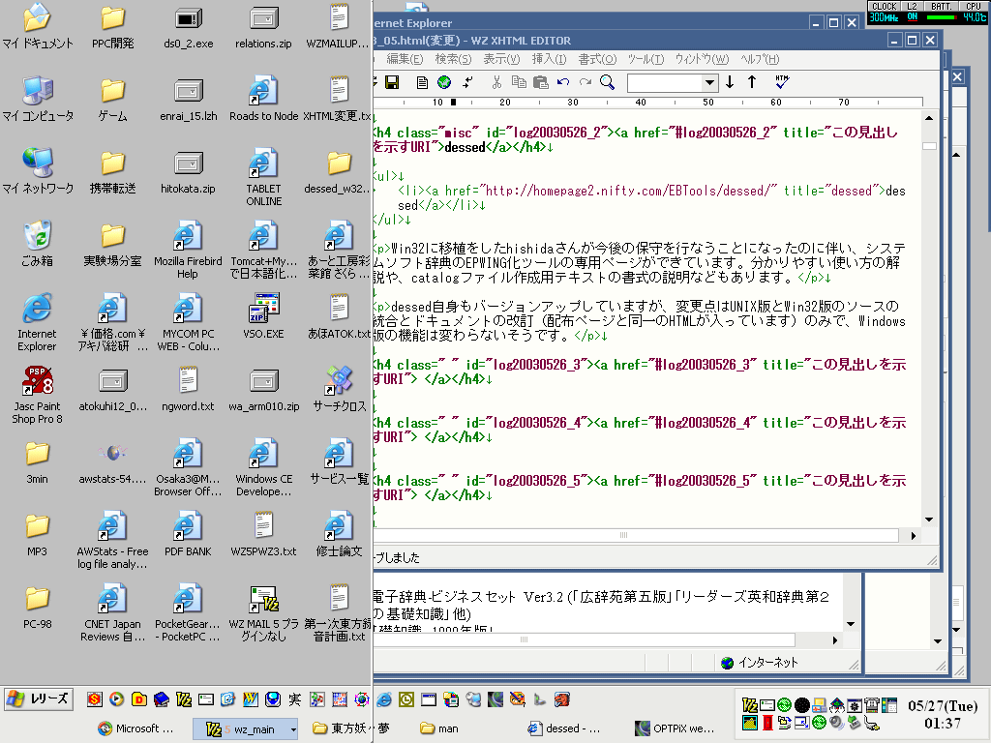Click the editor horizontal scrollbar right arrow

914,536
